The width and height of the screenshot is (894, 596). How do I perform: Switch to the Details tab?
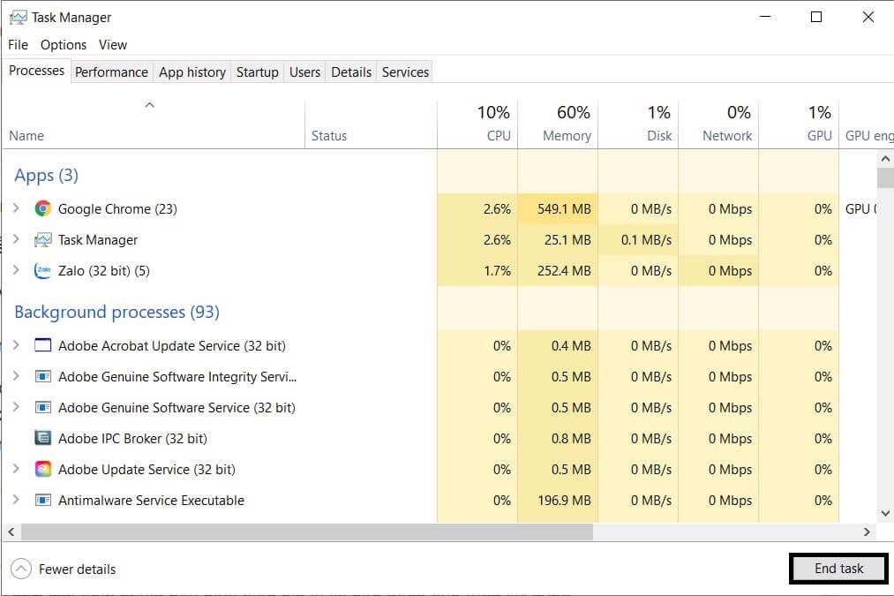[x=351, y=72]
